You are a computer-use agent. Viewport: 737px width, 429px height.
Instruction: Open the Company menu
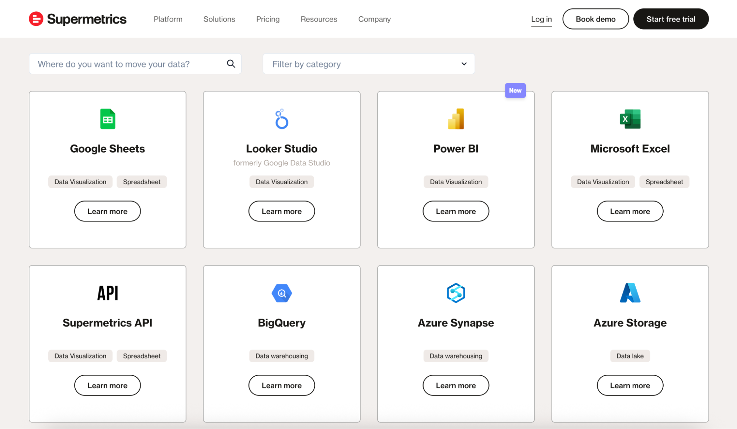point(374,19)
